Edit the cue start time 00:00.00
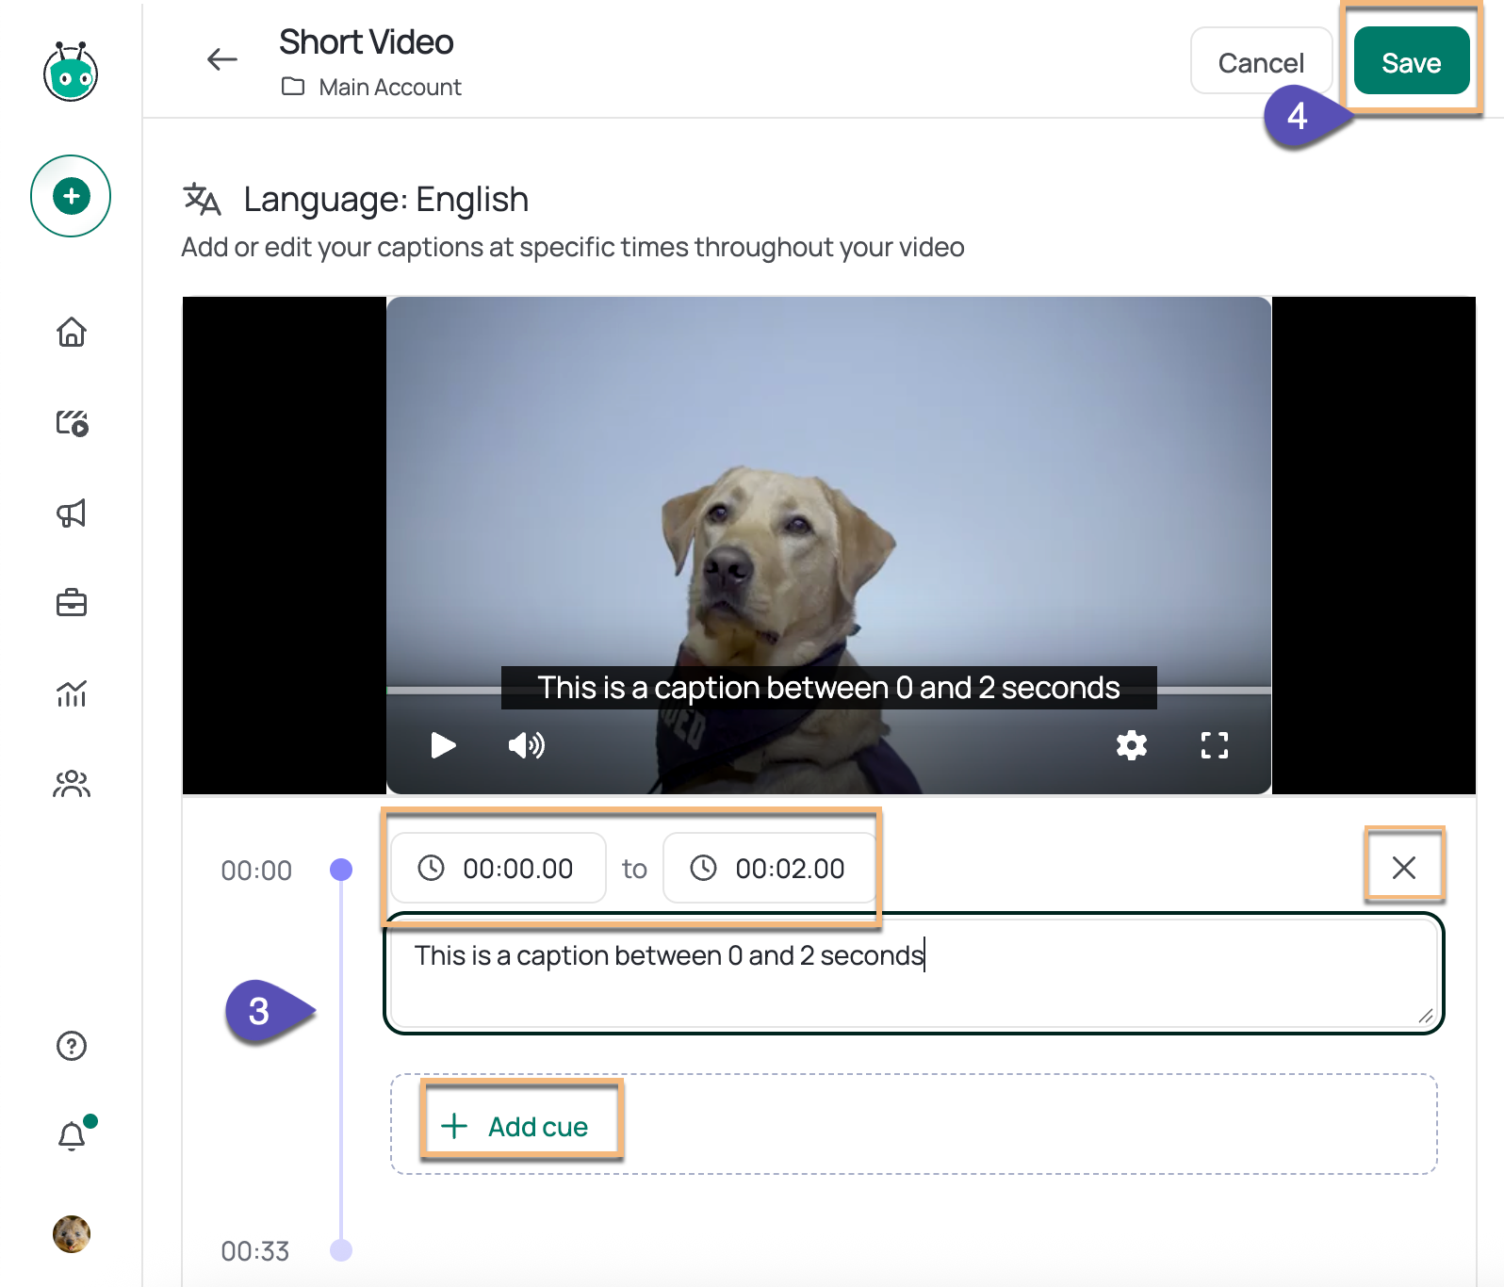1504x1287 pixels. pyautogui.click(x=499, y=868)
